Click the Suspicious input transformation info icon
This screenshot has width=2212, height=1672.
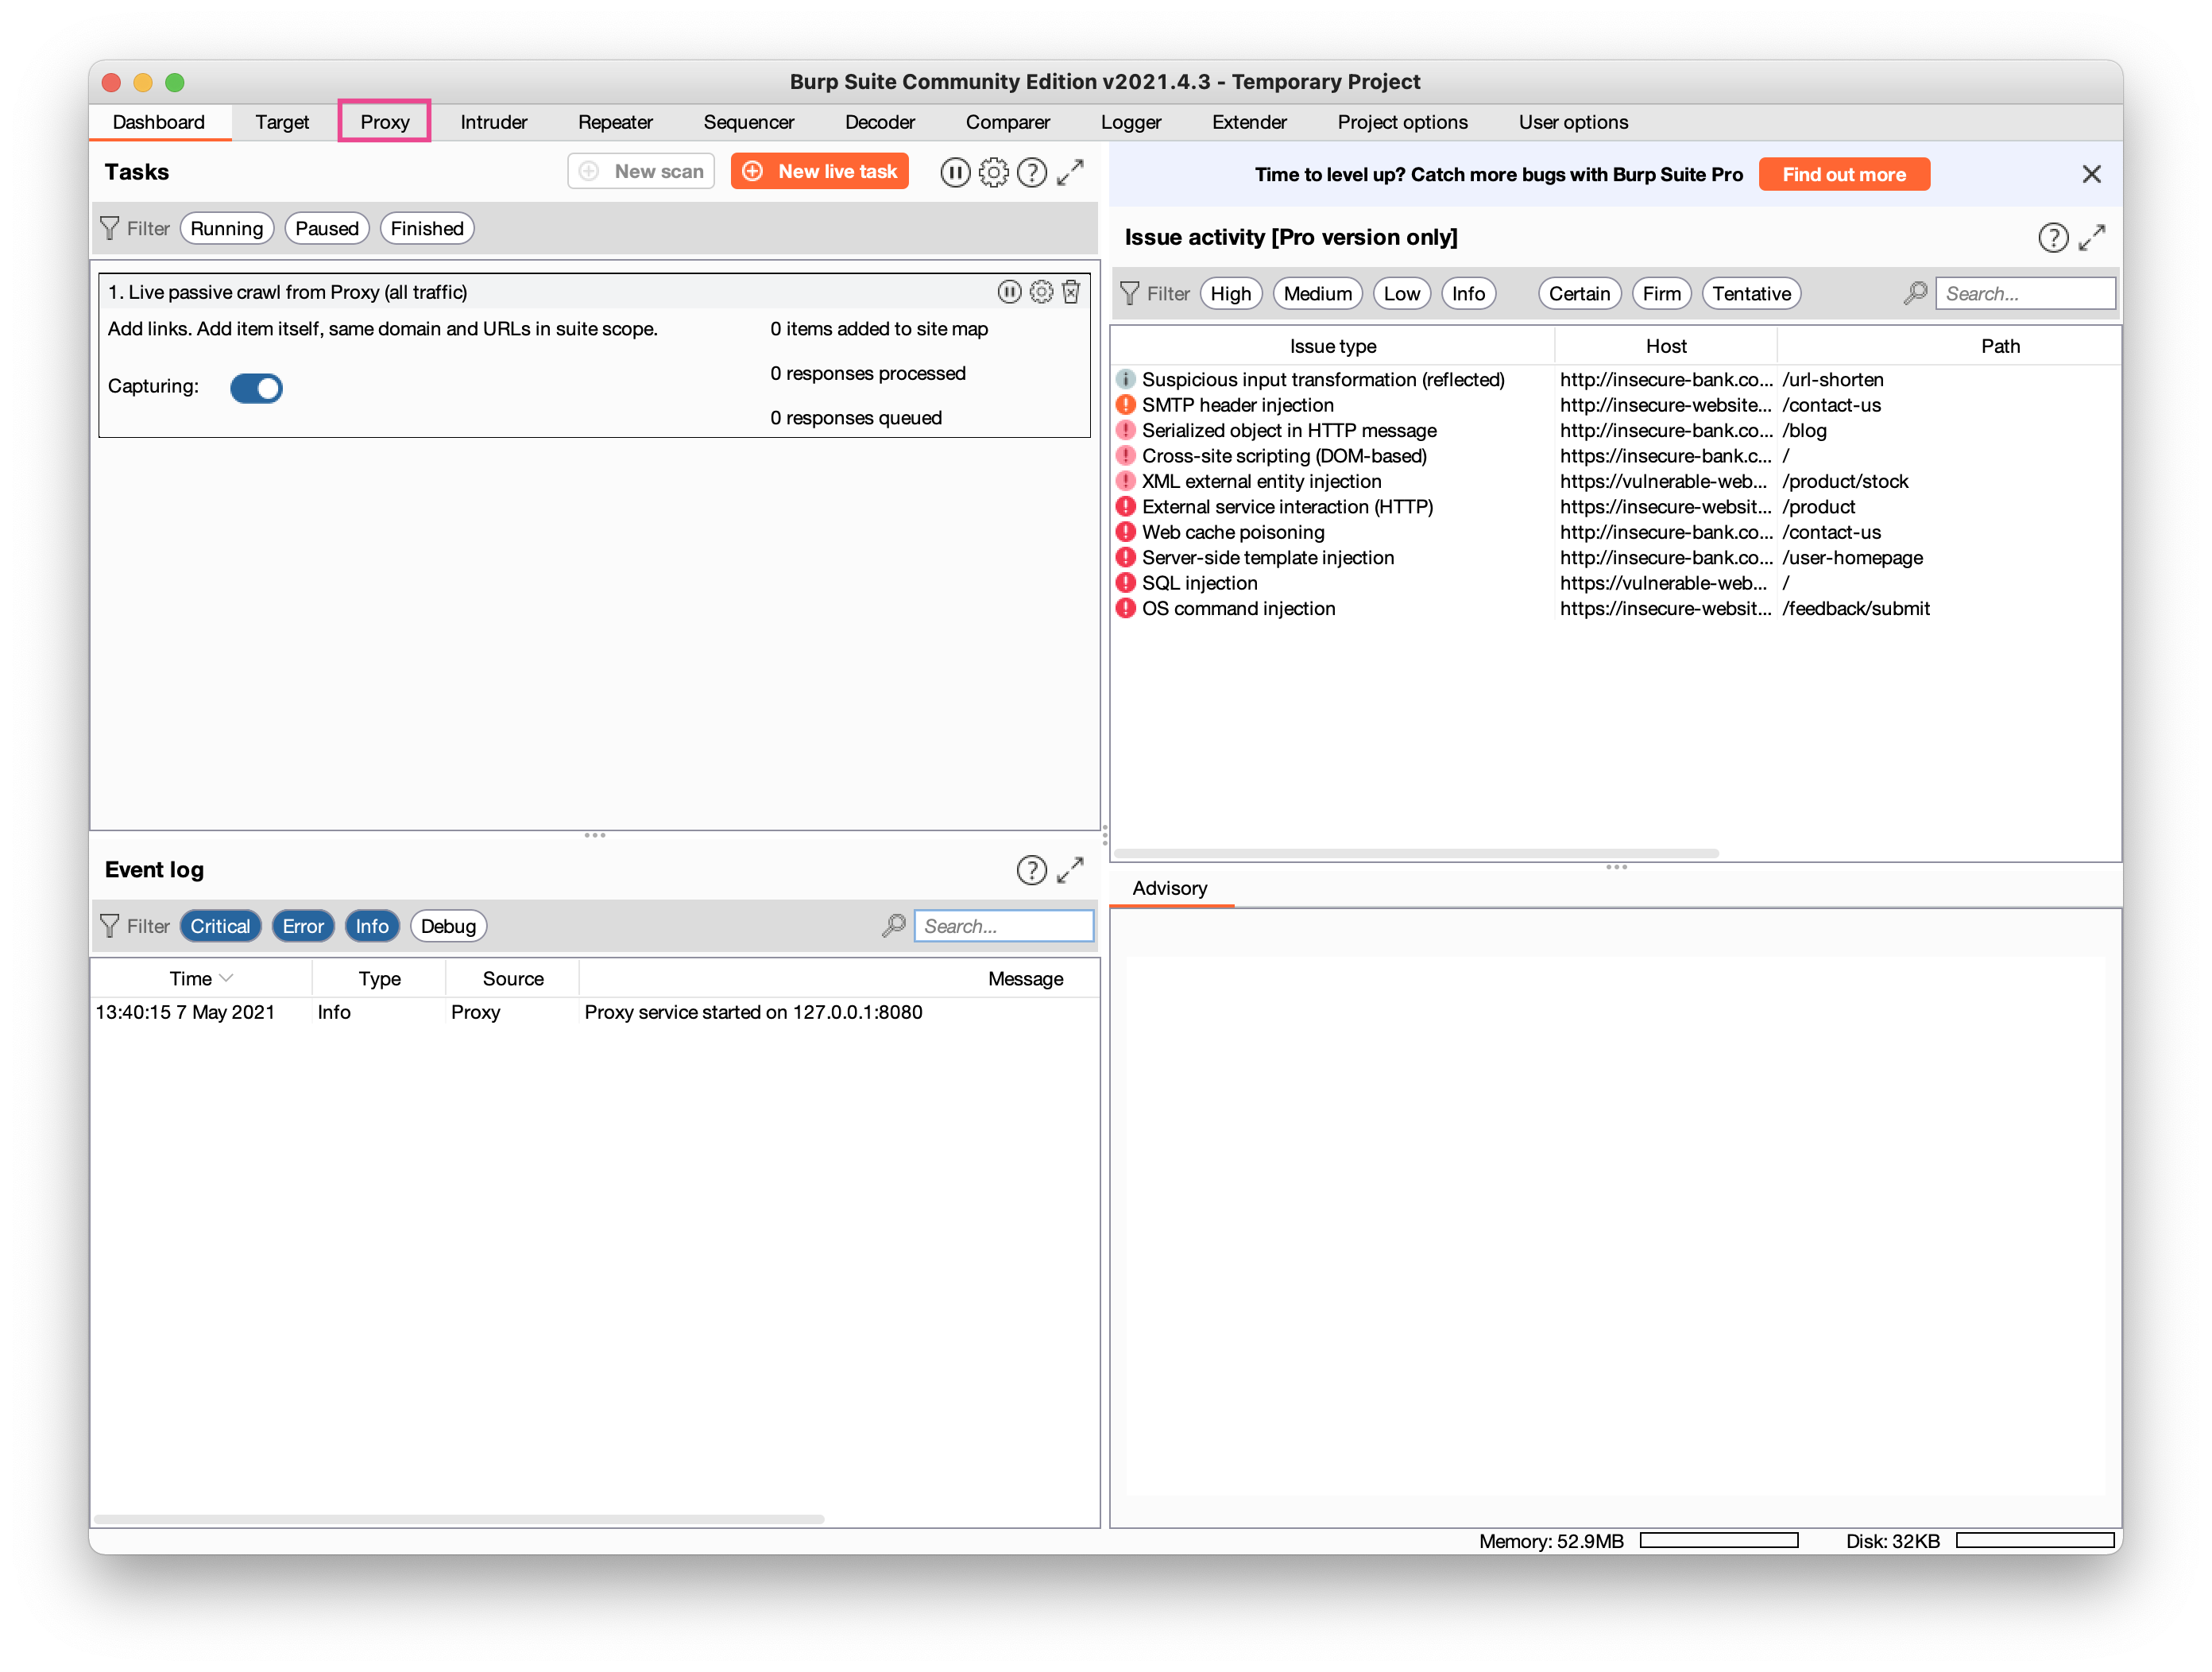tap(1126, 380)
